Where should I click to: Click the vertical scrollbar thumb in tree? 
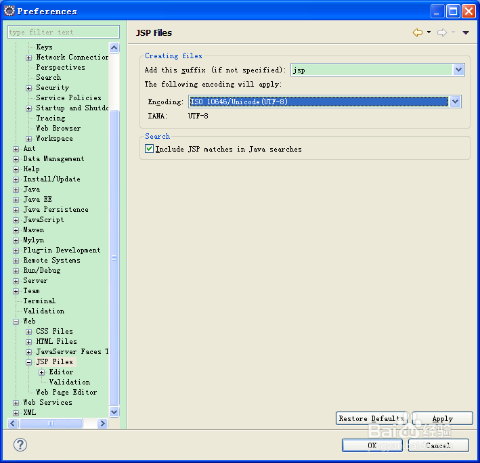pyautogui.click(x=114, y=258)
